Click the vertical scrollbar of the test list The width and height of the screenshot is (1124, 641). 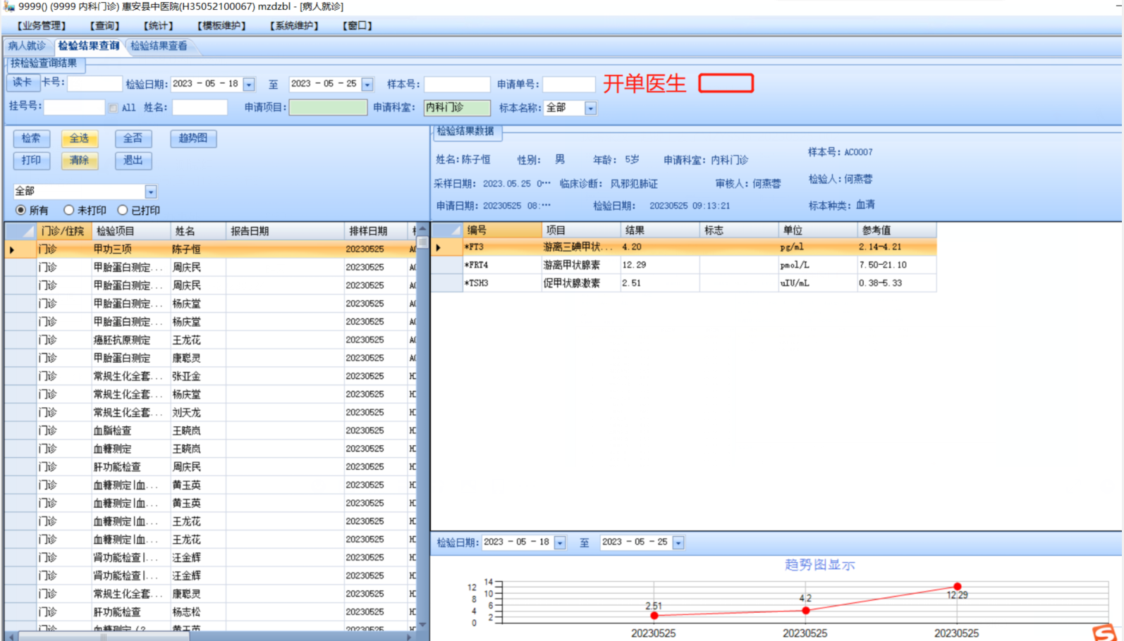[x=422, y=426]
